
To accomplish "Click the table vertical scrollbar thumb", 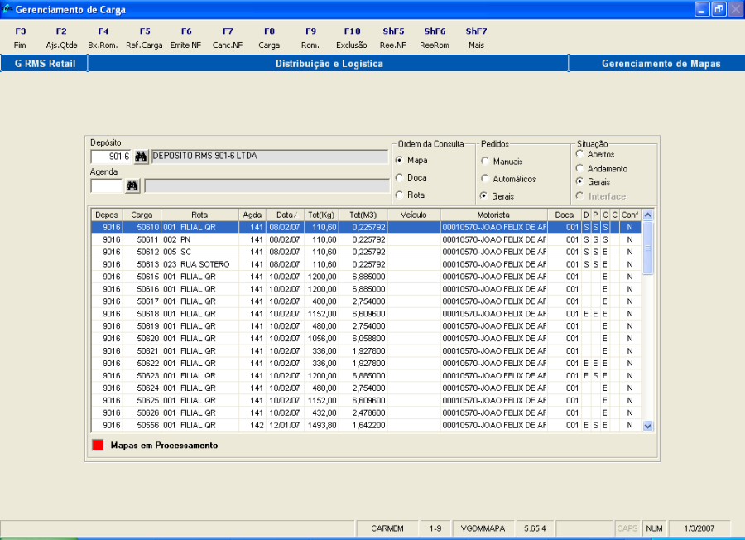I will pos(647,248).
